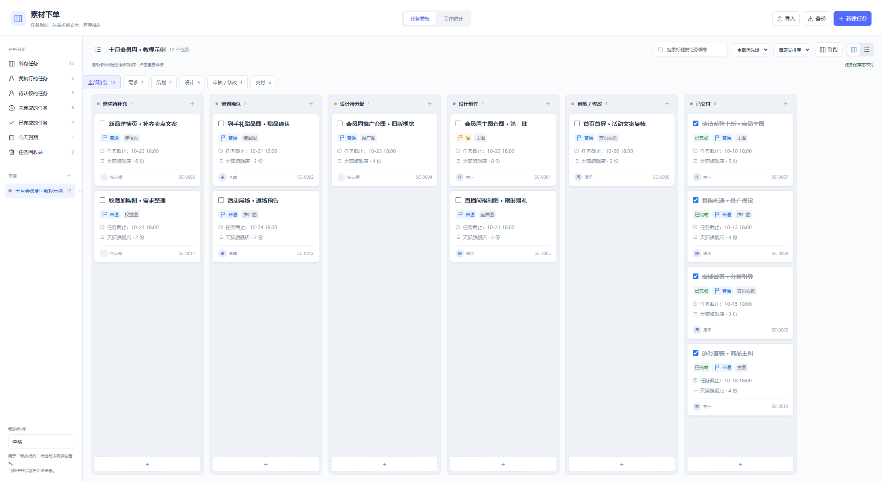Add card via plus in 策划确认 header
Viewport: 882px width, 482px height.
coord(311,104)
